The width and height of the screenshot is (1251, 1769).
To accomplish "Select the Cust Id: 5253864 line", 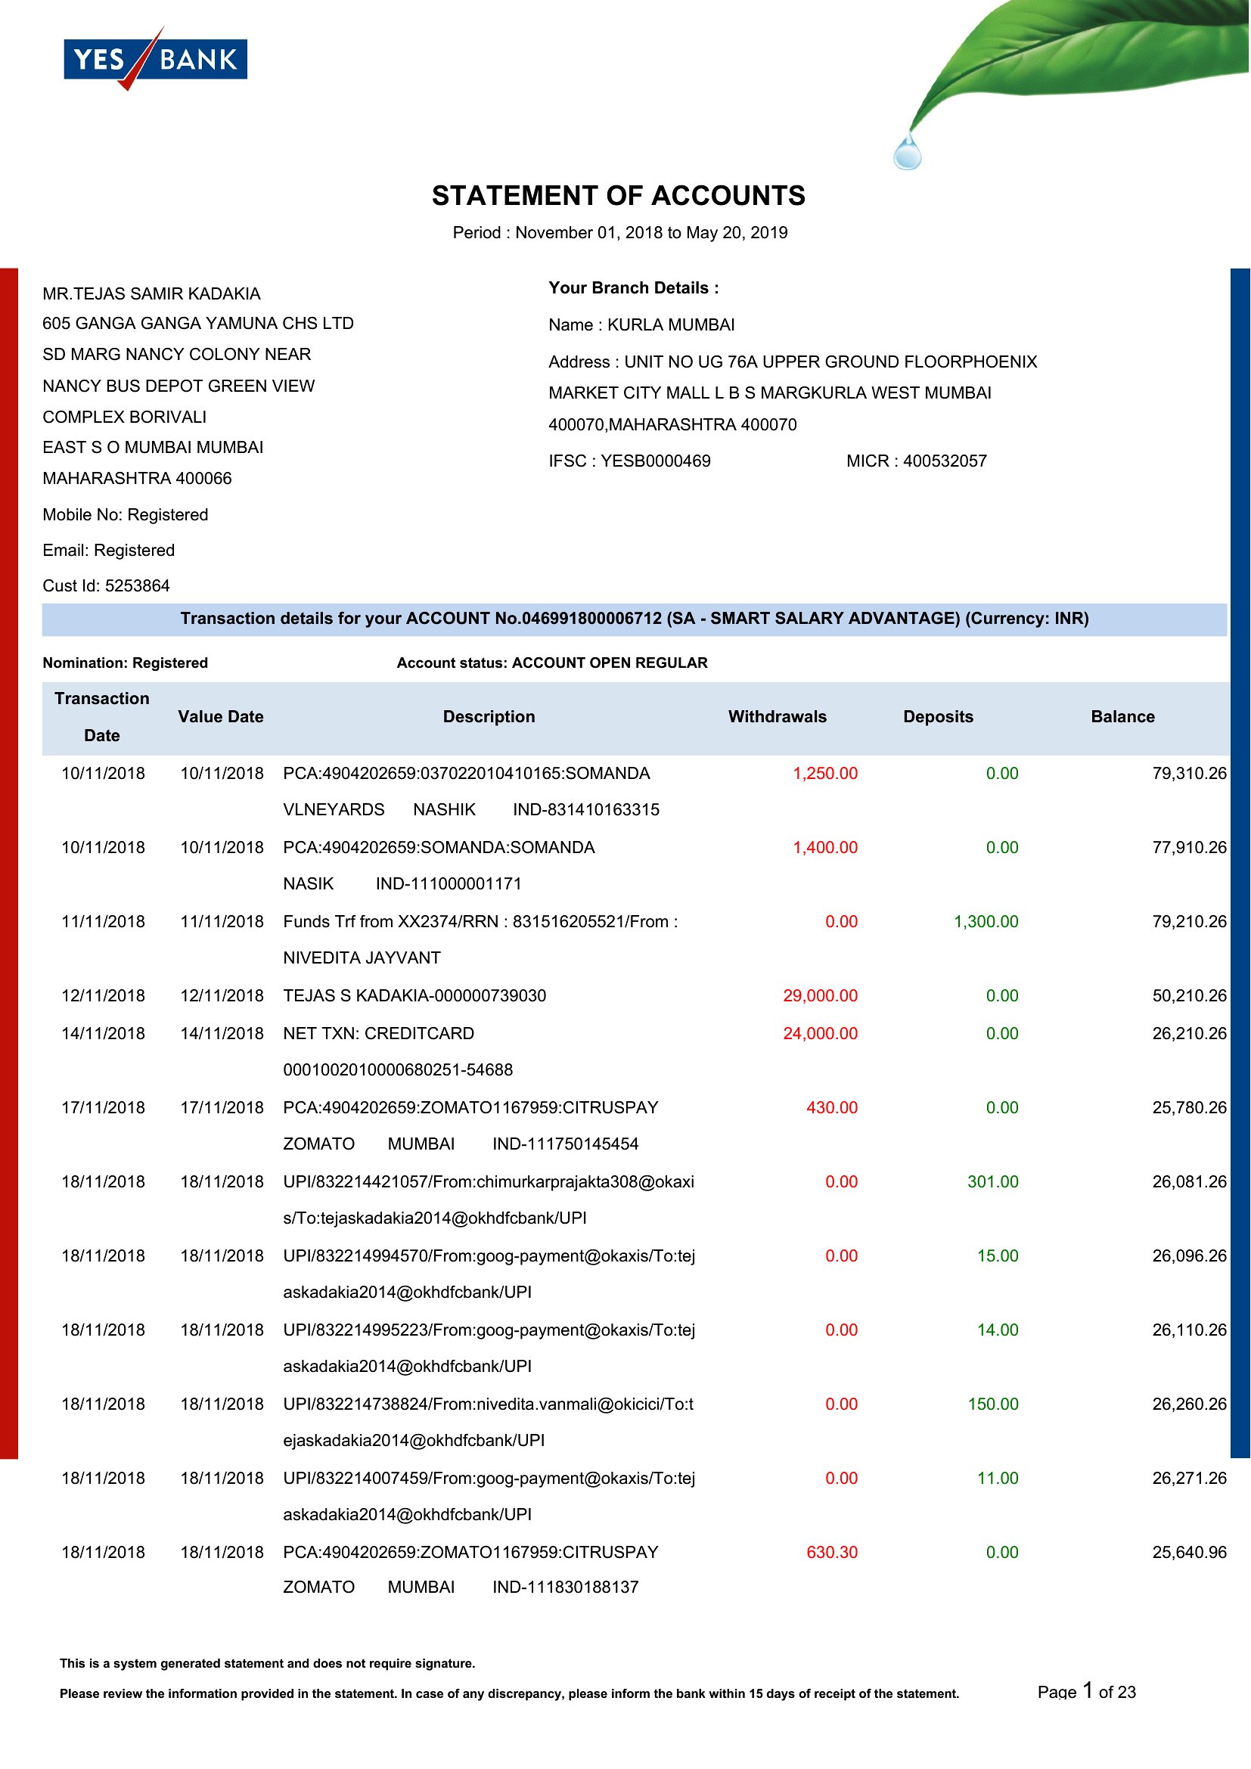I will (107, 585).
